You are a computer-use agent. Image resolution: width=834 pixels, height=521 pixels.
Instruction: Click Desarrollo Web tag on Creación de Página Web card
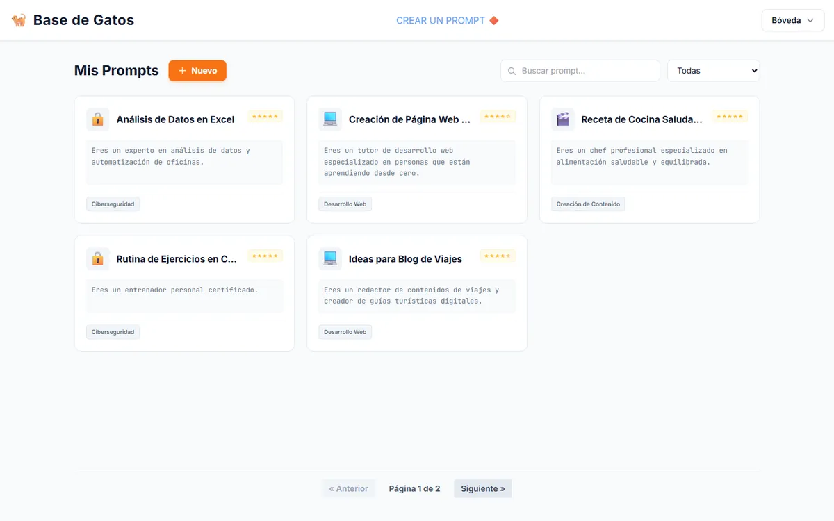click(x=345, y=204)
